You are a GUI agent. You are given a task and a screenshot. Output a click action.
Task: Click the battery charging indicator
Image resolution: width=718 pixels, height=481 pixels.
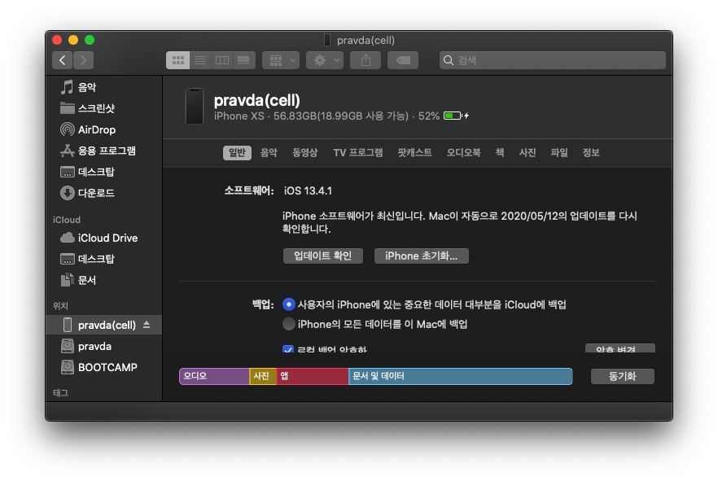pos(456,116)
